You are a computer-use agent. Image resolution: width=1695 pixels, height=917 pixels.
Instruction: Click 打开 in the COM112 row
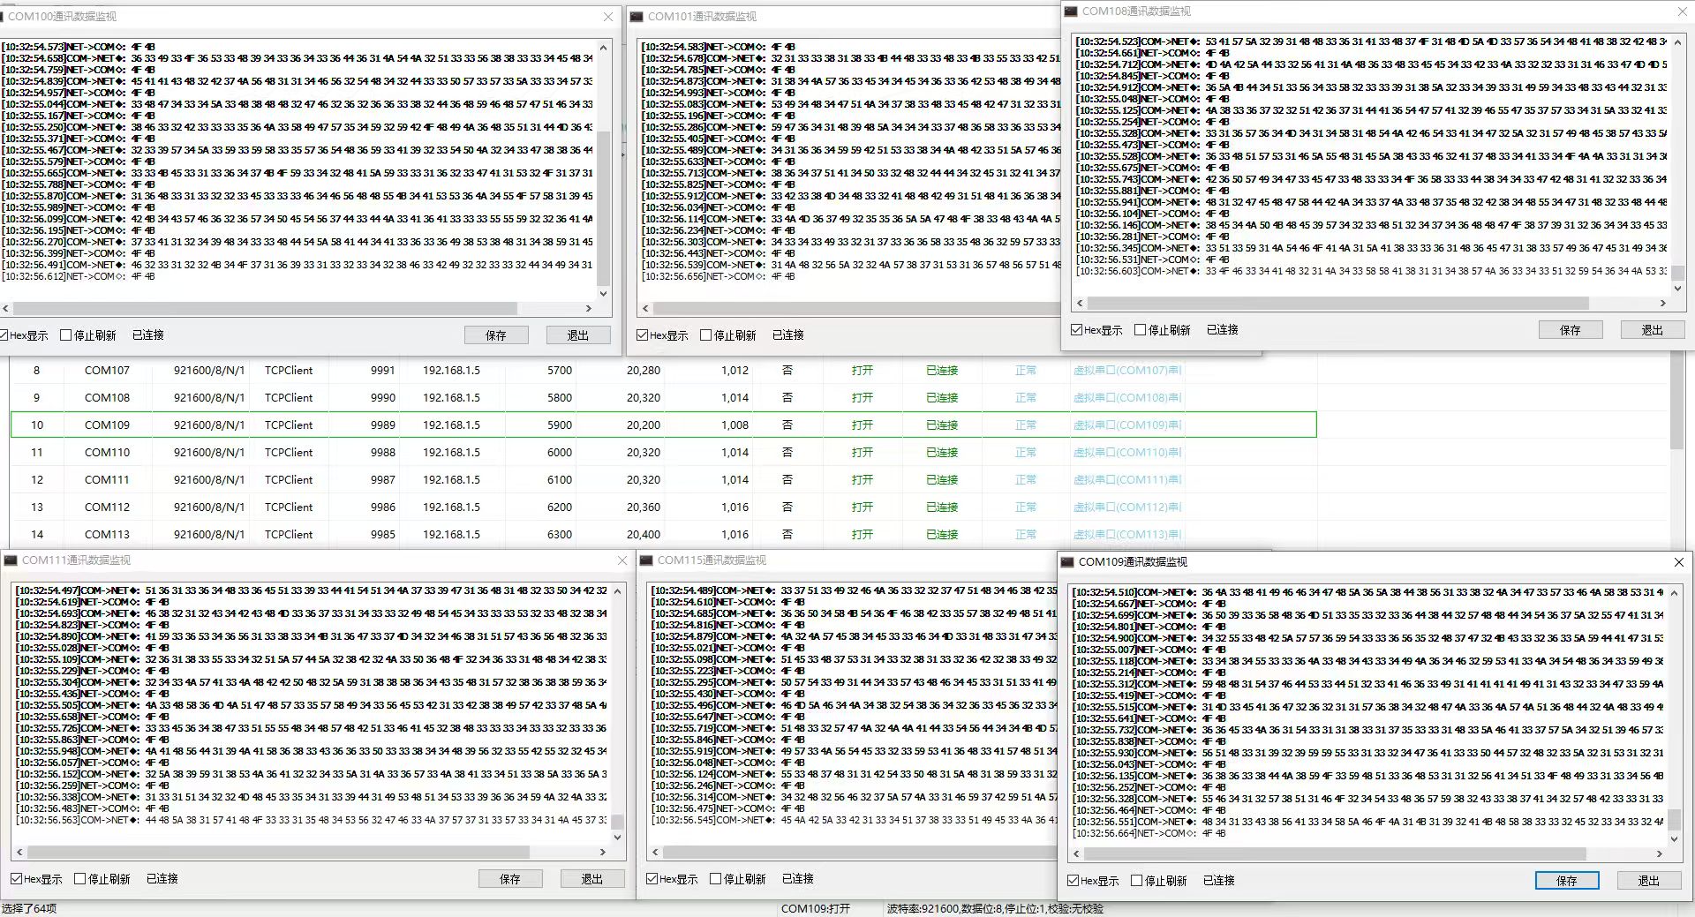click(862, 507)
